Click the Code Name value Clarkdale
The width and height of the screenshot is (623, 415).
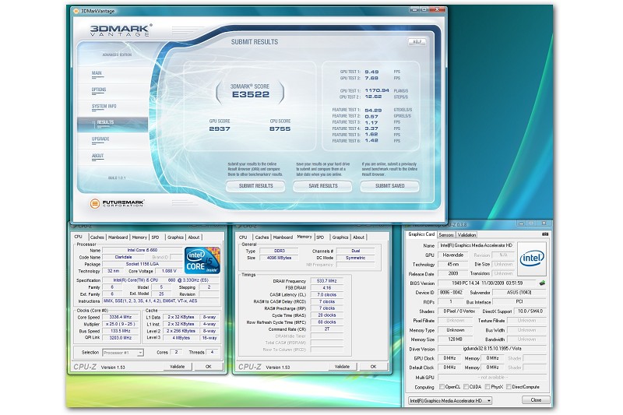pyautogui.click(x=123, y=257)
